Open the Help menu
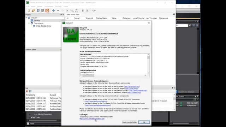Screen dimensions: 226x127 point(66,6)
